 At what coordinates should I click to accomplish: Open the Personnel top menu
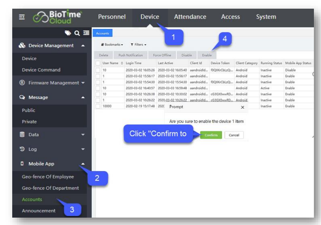(x=112, y=17)
